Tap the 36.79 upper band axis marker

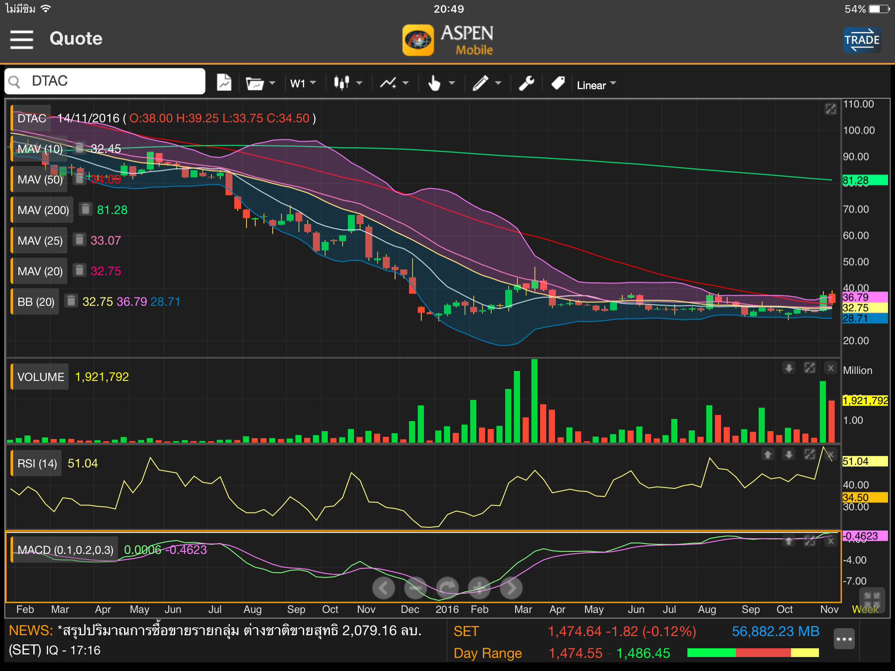(865, 297)
